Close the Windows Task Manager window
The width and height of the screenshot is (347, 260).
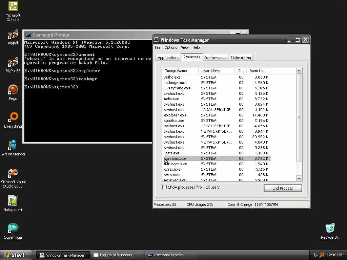tap(305, 40)
